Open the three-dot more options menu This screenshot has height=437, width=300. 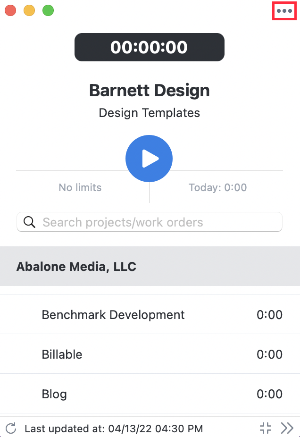284,11
